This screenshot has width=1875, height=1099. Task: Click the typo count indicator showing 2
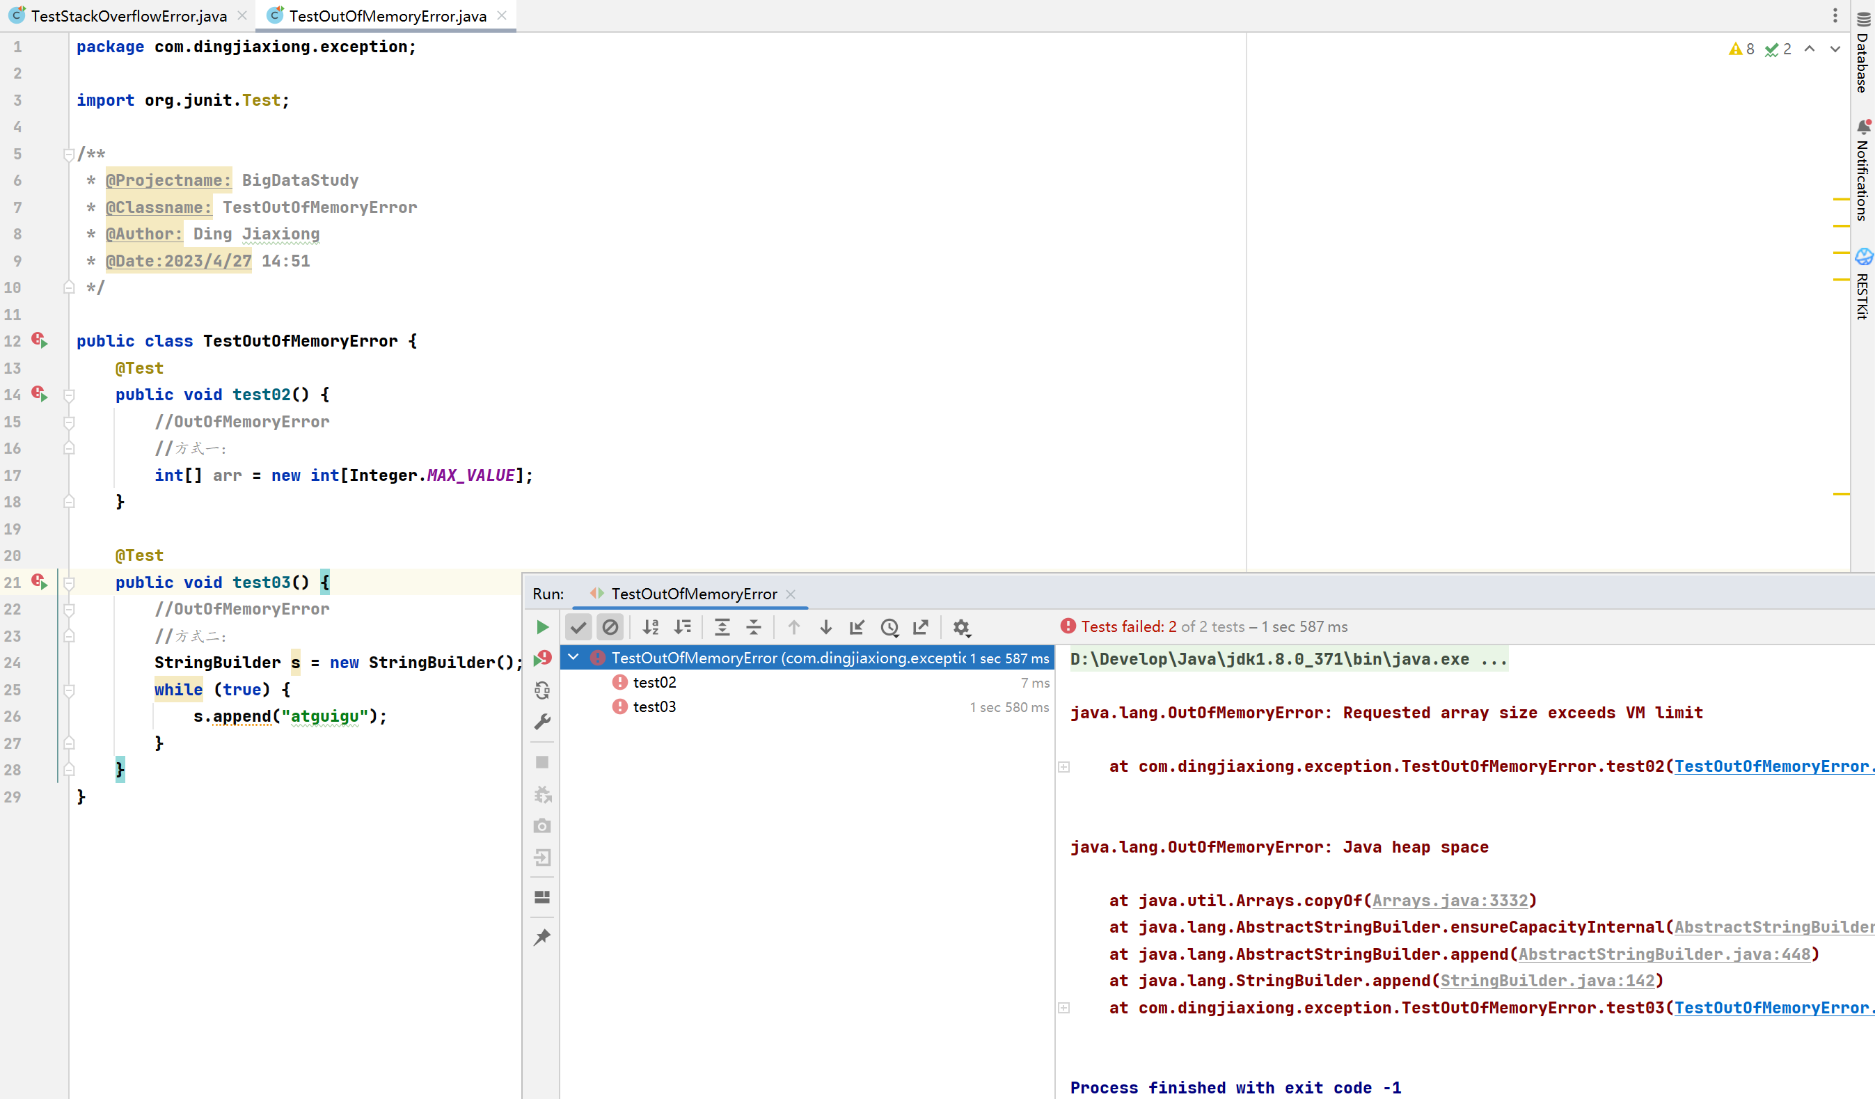click(1778, 49)
